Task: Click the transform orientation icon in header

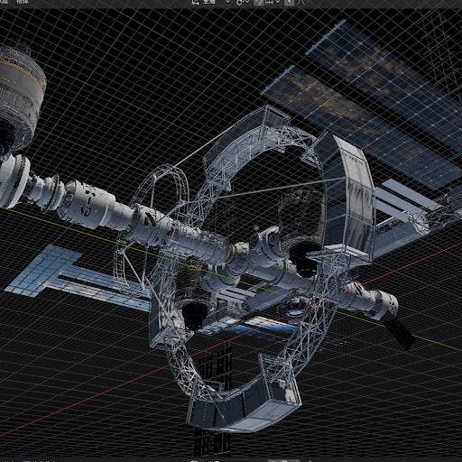Action: tap(195, 2)
